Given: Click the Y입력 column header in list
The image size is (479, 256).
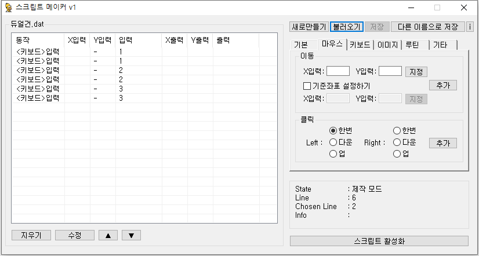Looking at the screenshot, I should click(x=103, y=41).
